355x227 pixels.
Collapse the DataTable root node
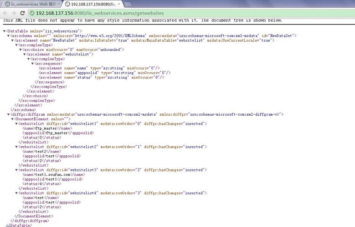5,31
